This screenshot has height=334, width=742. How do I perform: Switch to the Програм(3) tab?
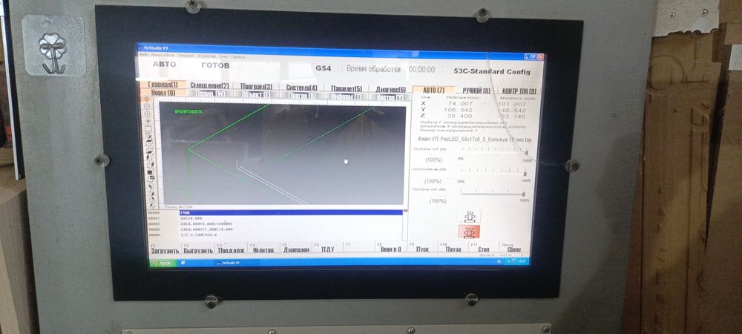point(257,87)
